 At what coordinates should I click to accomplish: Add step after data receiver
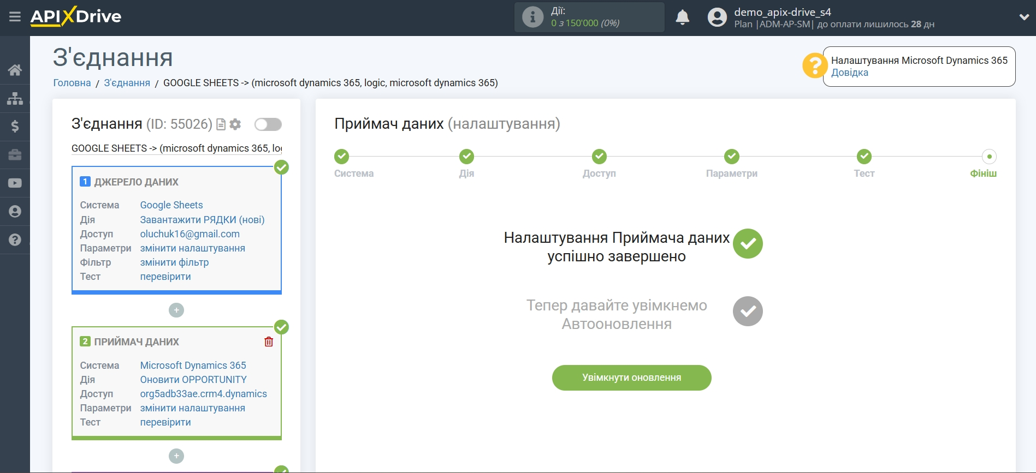[176, 456]
